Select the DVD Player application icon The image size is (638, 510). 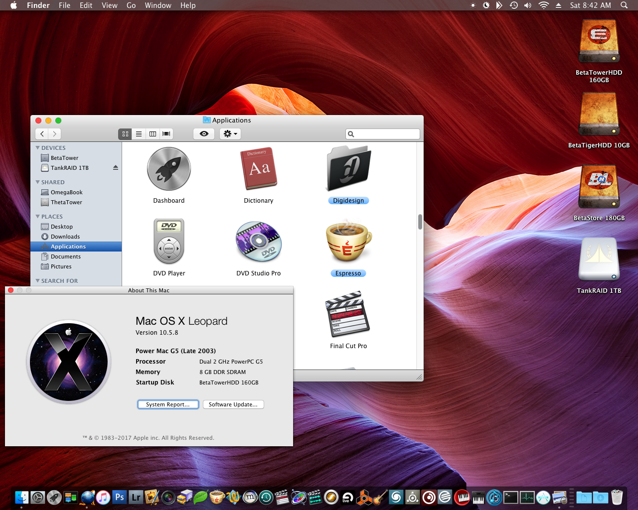tap(169, 242)
